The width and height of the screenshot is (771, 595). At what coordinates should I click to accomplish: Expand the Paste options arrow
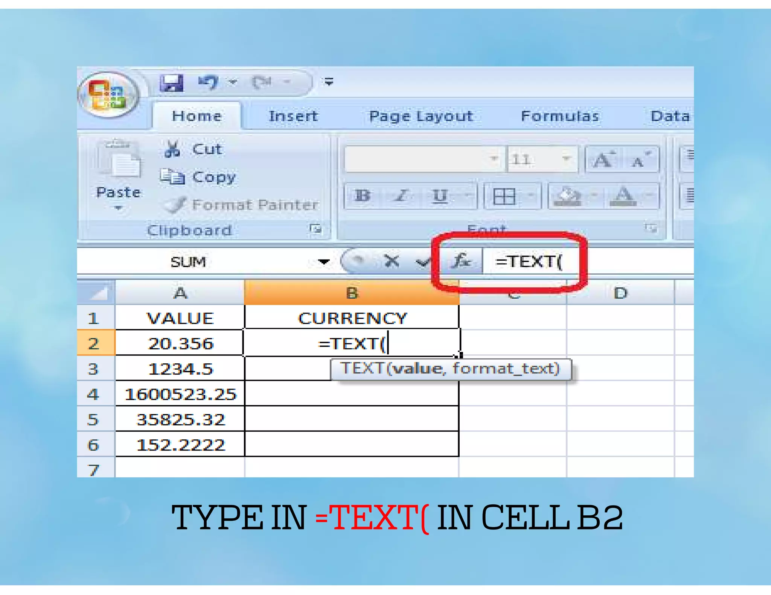pos(119,208)
